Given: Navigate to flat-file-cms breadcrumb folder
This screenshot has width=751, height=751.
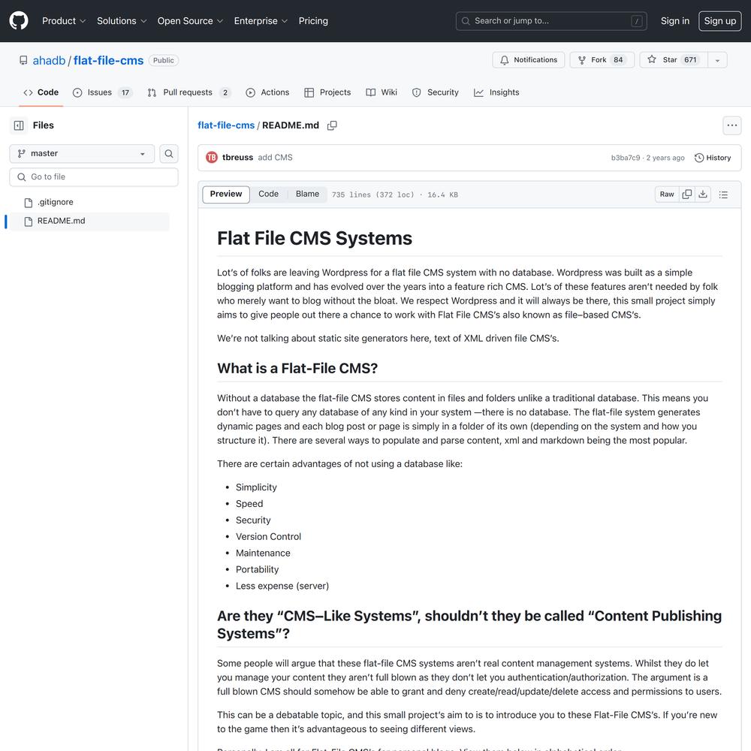Looking at the screenshot, I should 226,125.
